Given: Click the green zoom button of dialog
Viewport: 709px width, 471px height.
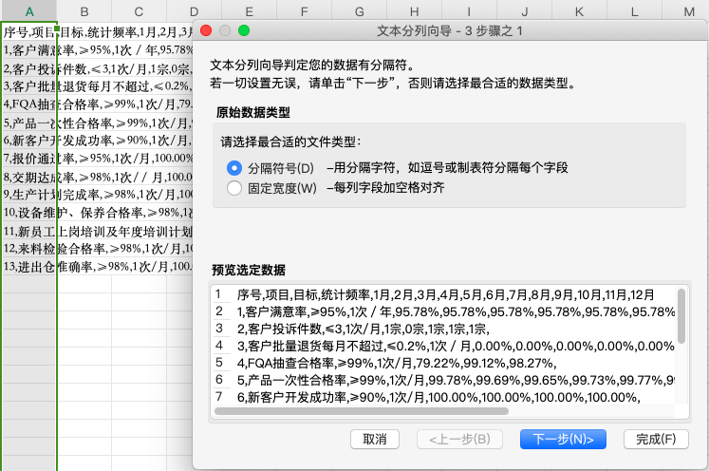Looking at the screenshot, I should click(244, 30).
